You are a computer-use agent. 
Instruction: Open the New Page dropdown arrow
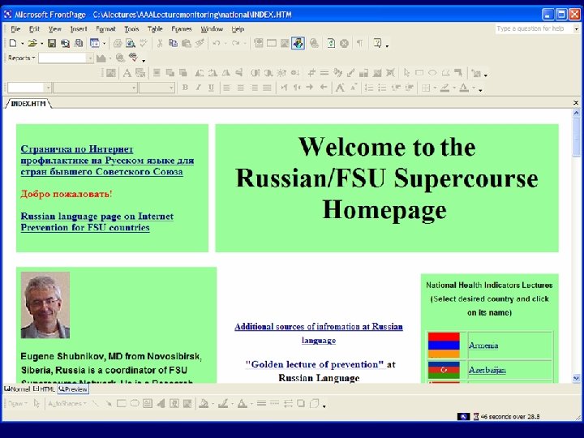pos(23,44)
